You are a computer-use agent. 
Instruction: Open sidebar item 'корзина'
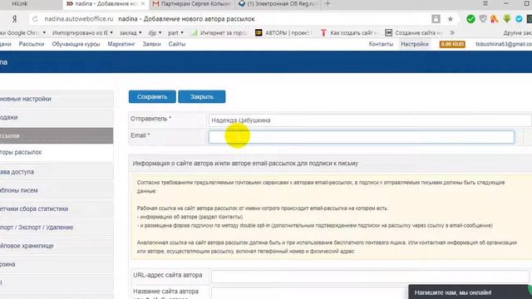[57, 264]
